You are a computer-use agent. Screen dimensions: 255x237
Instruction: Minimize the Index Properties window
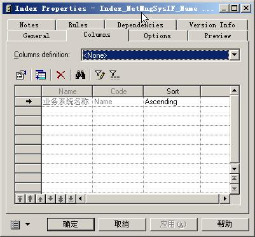pos(224,8)
